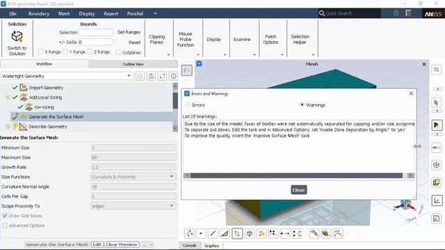The height and width of the screenshot is (250, 445).
Task: Expand the Patch Options dropdown
Action: coord(282,54)
